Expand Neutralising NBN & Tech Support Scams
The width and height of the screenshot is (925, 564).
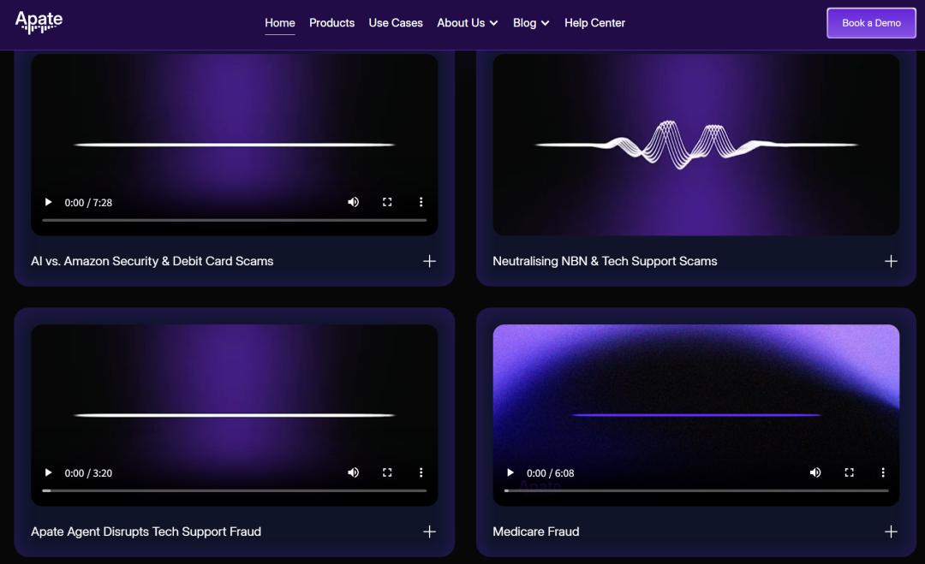click(891, 261)
